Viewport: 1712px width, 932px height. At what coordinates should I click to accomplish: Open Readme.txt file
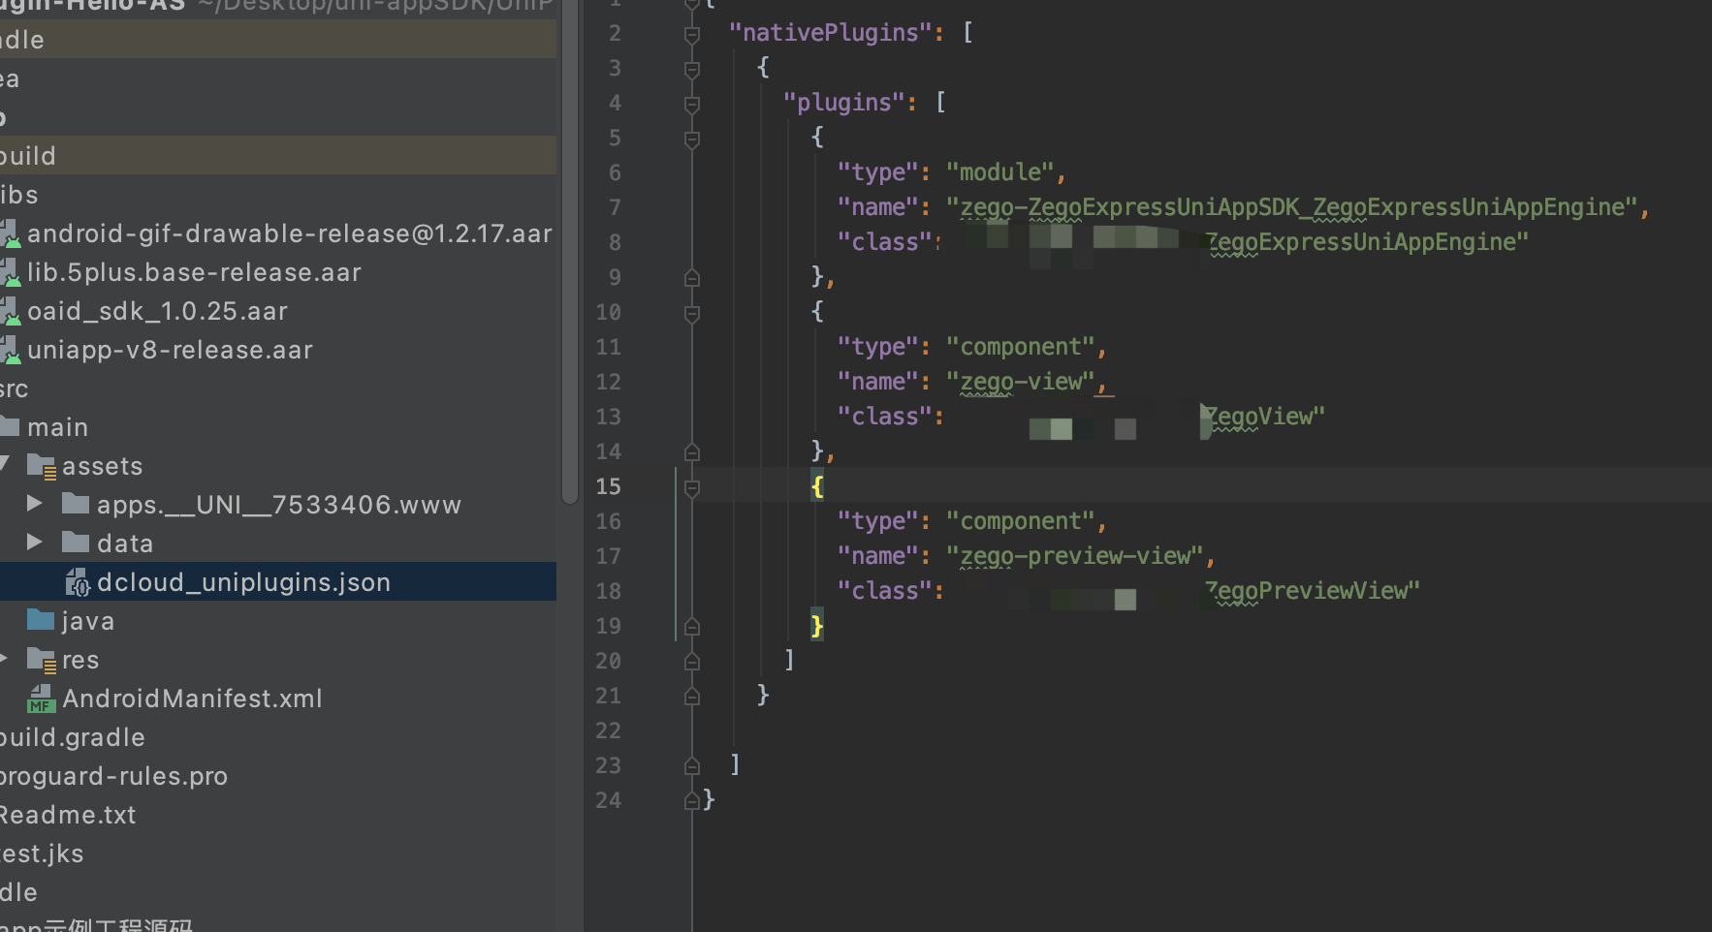pyautogui.click(x=68, y=815)
